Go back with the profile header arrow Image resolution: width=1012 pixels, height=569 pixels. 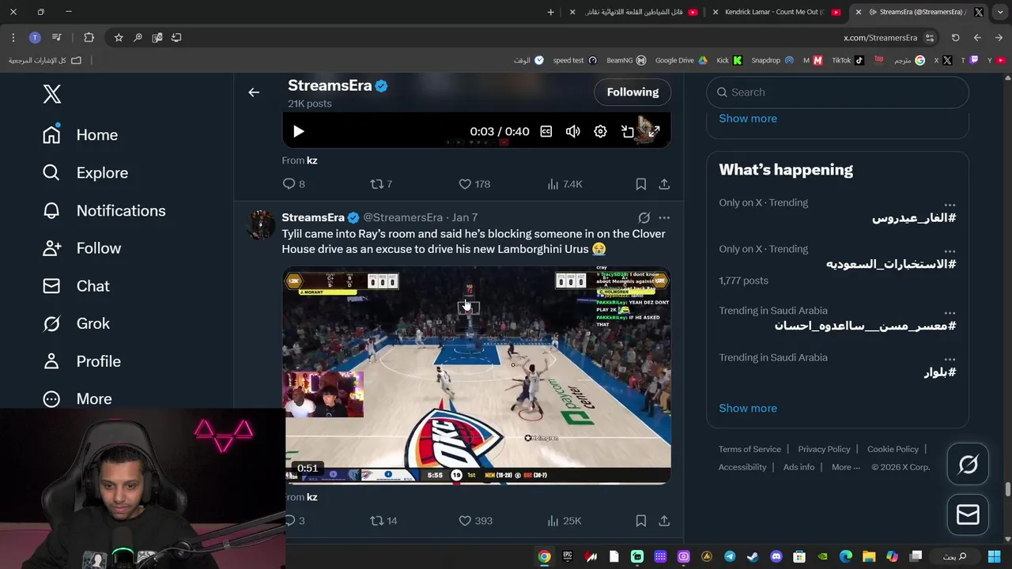(254, 92)
